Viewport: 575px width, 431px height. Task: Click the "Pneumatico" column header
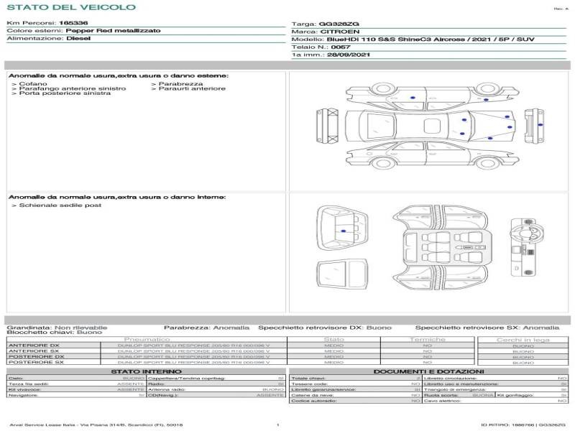pyautogui.click(x=147, y=340)
